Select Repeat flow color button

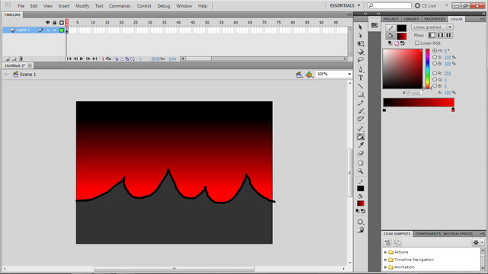(449, 36)
